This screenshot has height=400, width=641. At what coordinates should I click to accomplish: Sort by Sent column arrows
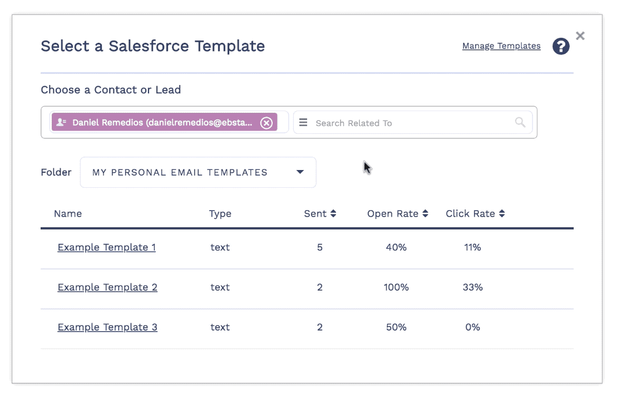[x=333, y=214]
